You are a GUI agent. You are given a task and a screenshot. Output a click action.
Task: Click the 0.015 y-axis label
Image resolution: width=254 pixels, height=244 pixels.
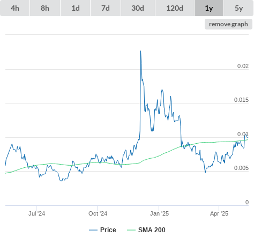241,100
